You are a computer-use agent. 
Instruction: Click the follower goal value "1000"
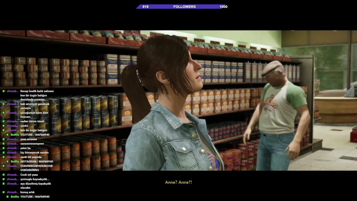pos(223,7)
